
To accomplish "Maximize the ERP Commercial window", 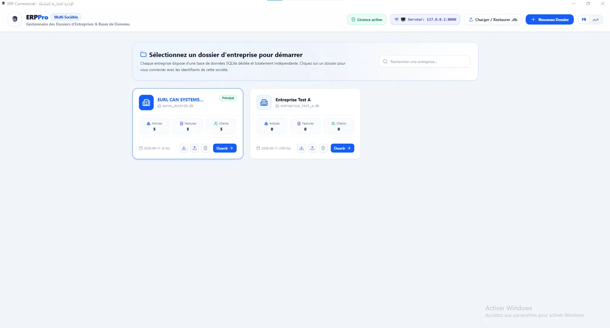I will [x=588, y=4].
